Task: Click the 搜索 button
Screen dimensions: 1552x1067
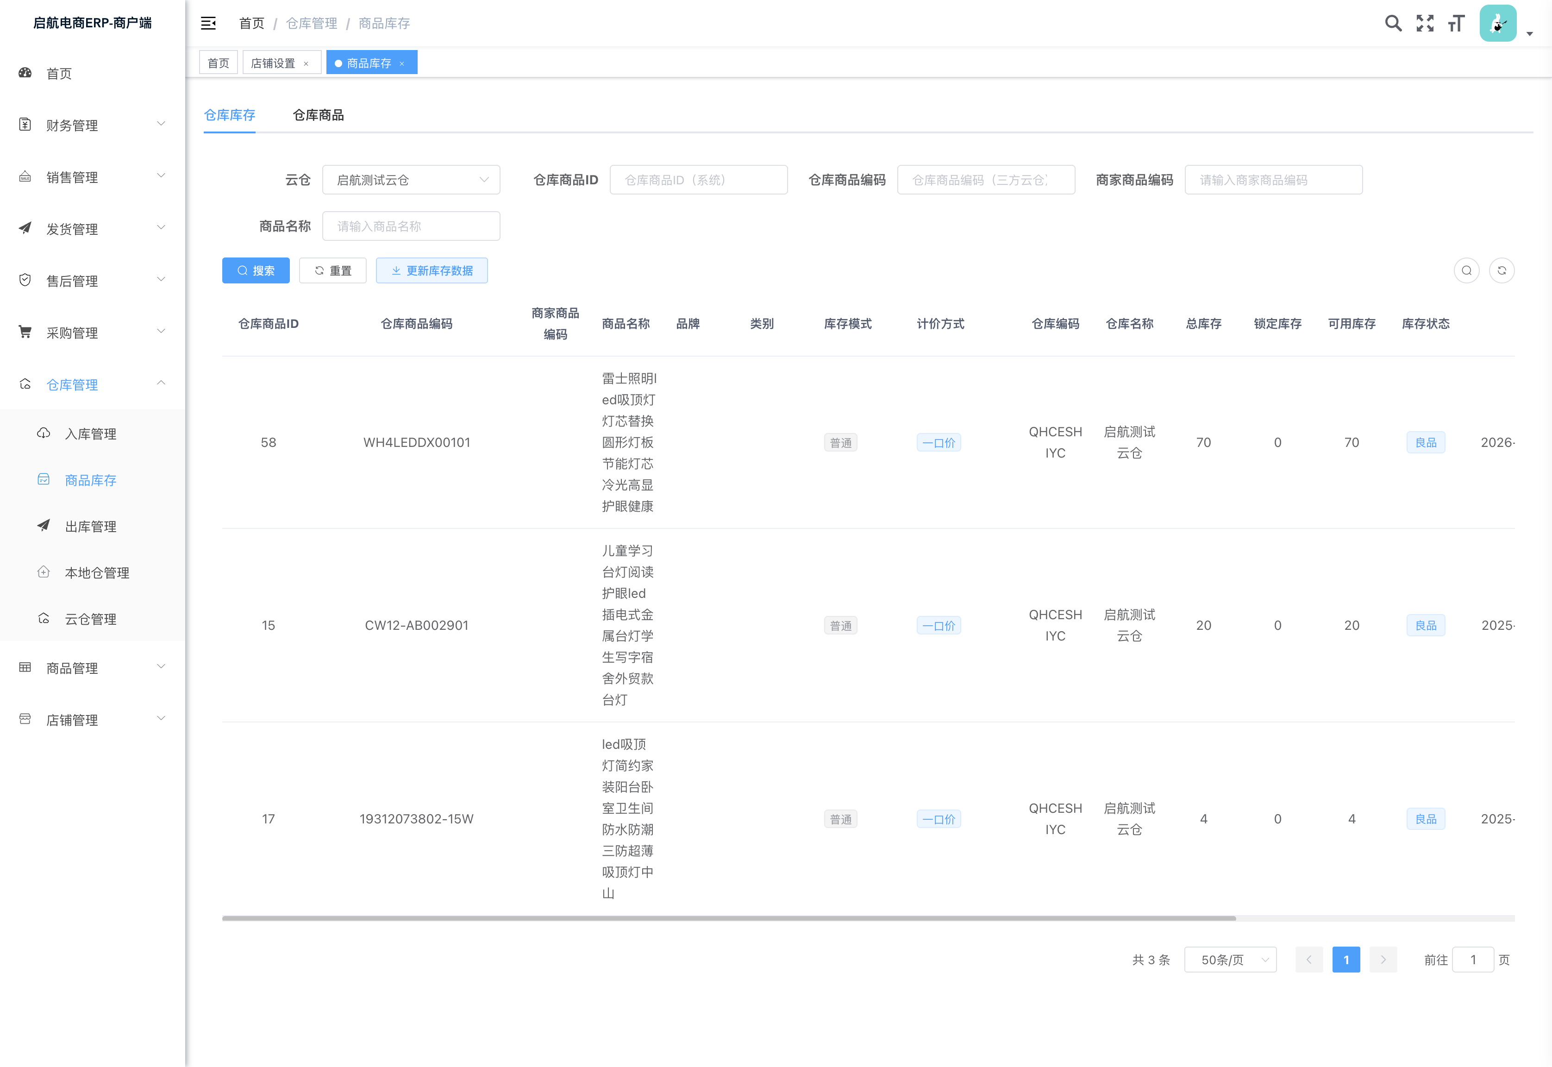Action: pos(255,271)
